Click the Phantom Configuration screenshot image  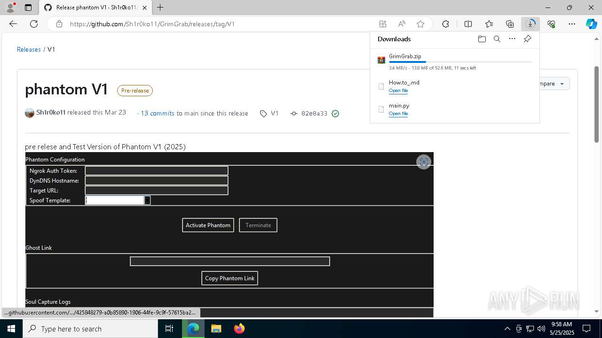click(229, 235)
